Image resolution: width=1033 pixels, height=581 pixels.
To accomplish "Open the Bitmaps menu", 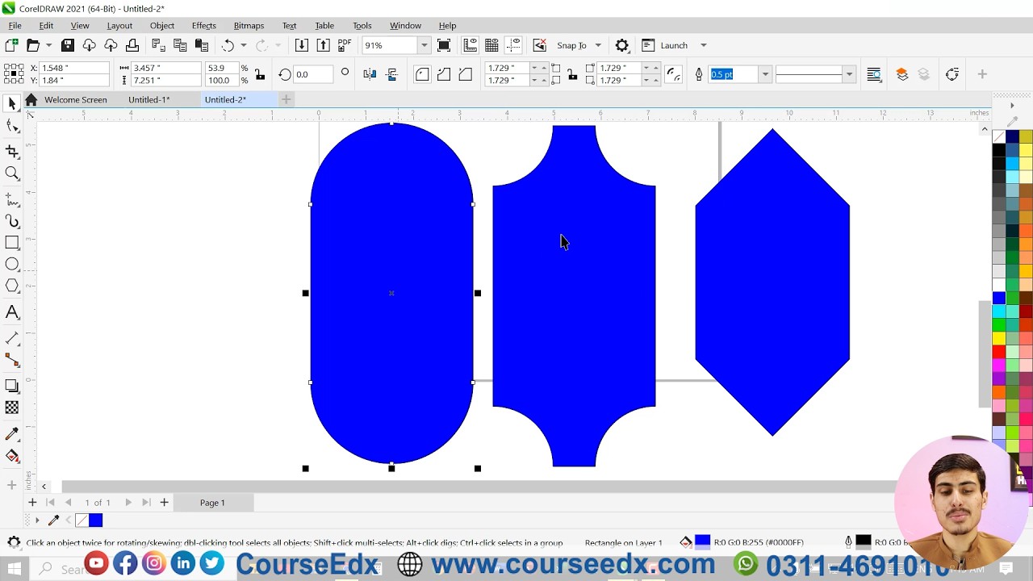I will coord(249,25).
